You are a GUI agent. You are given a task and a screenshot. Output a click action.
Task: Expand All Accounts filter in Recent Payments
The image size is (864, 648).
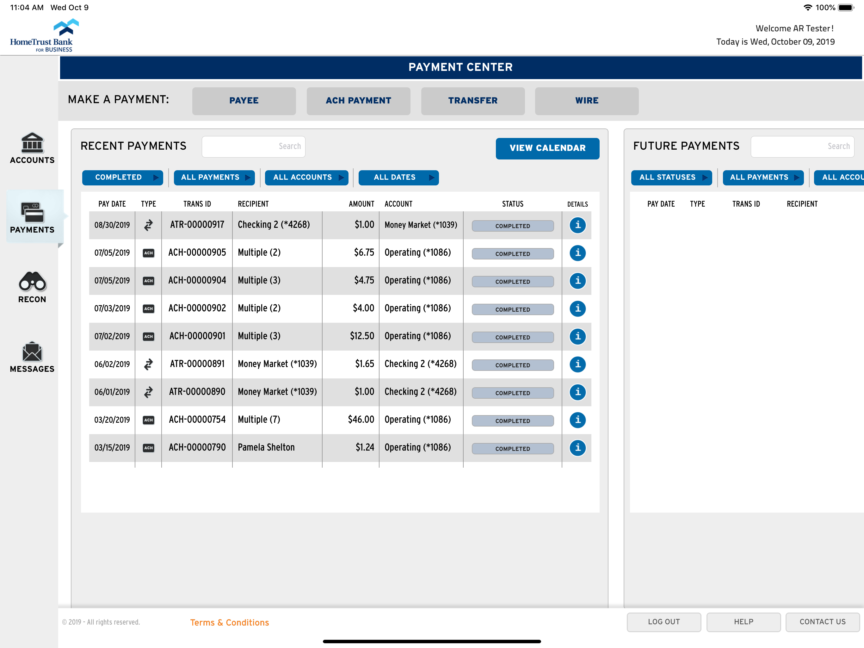(x=307, y=178)
